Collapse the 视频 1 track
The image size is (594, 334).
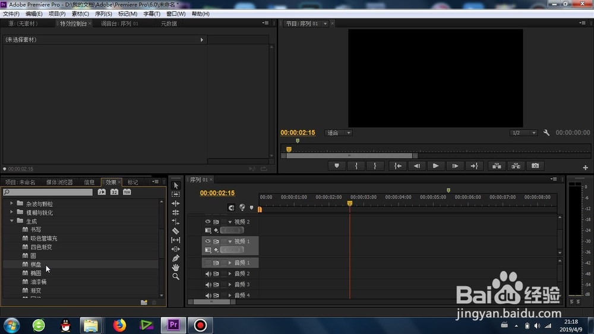229,241
